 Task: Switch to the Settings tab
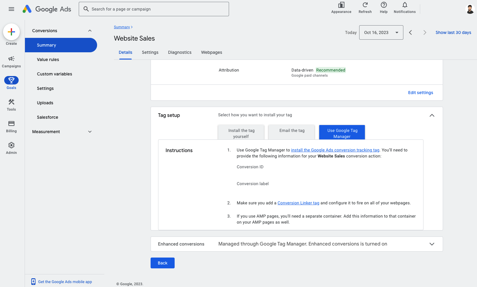pyautogui.click(x=150, y=52)
